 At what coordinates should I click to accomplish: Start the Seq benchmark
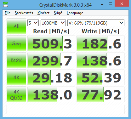(x=16, y=43)
